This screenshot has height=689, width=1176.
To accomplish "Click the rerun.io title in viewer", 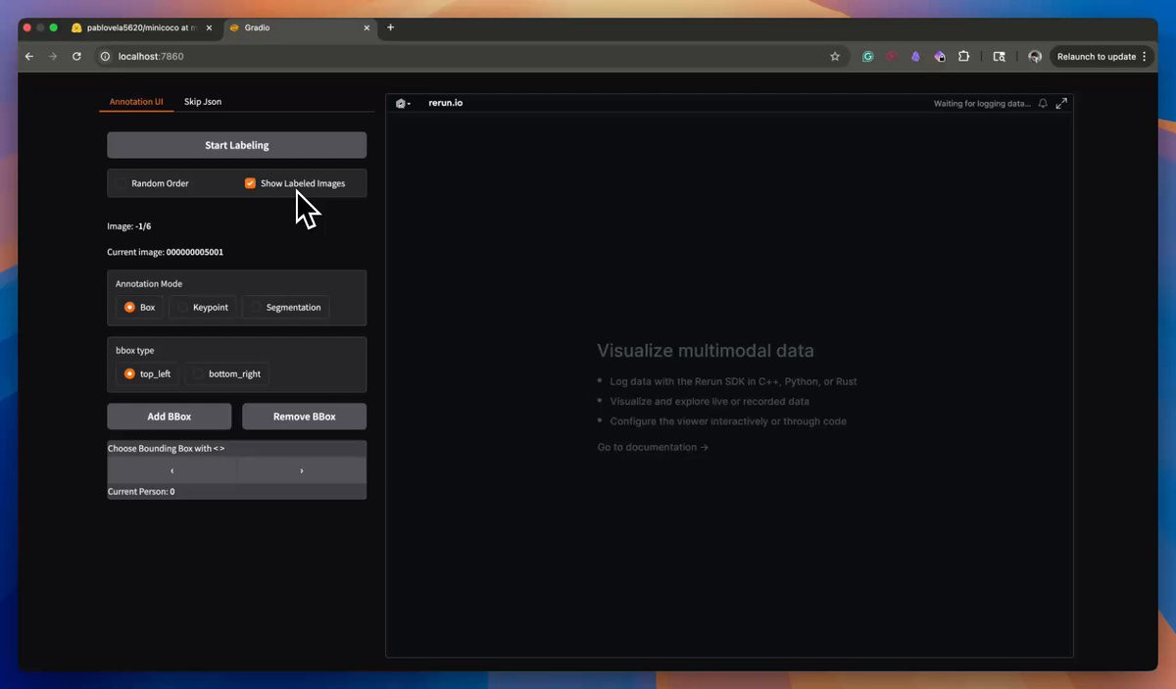I will click(x=446, y=103).
